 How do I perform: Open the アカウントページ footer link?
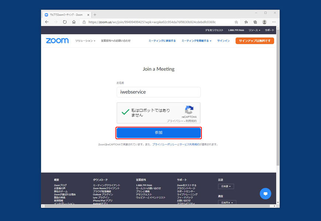pyautogui.click(x=186, y=188)
